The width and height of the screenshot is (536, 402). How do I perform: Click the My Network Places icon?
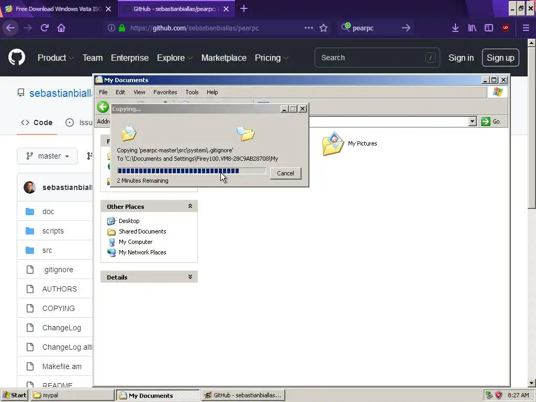point(111,253)
